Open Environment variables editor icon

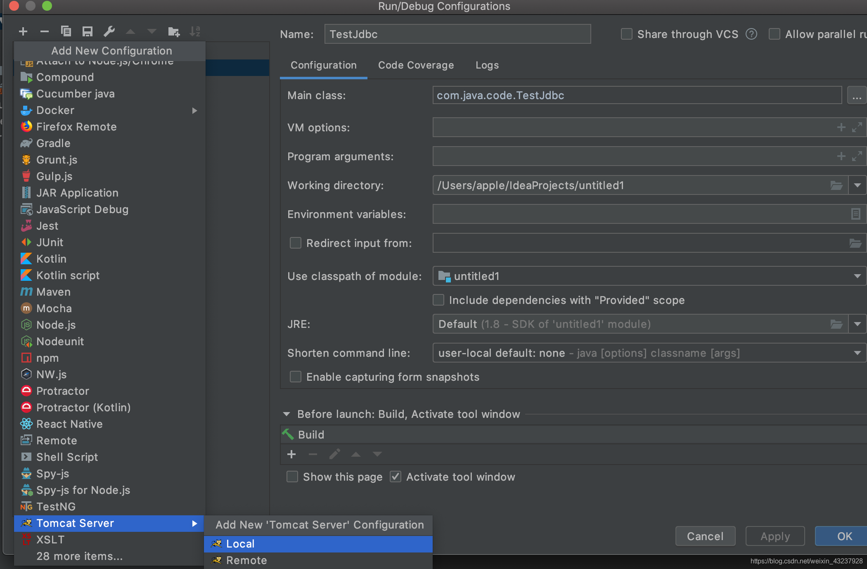855,214
